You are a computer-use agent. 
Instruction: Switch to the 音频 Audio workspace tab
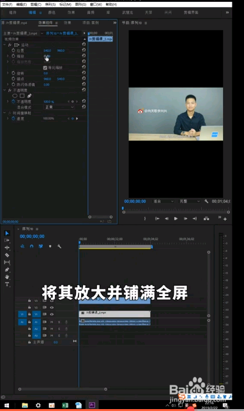(91, 12)
